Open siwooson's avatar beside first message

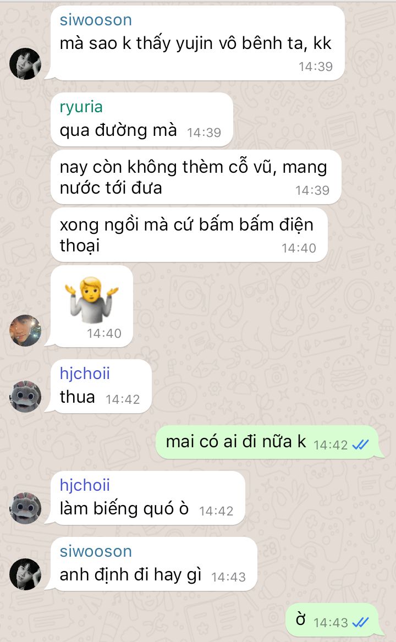25,63
